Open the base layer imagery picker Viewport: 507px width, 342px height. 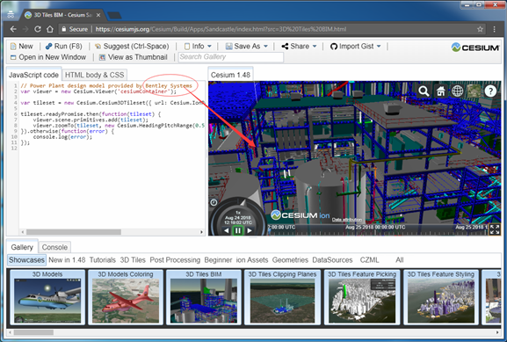pyautogui.click(x=474, y=91)
